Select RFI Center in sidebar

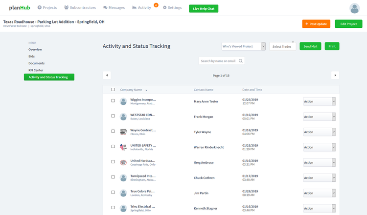pos(36,70)
